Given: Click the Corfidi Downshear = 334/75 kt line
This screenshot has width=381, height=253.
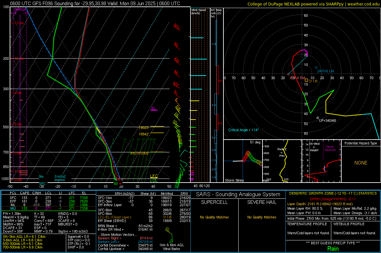Looking at the screenshot, I should [x=125, y=245].
